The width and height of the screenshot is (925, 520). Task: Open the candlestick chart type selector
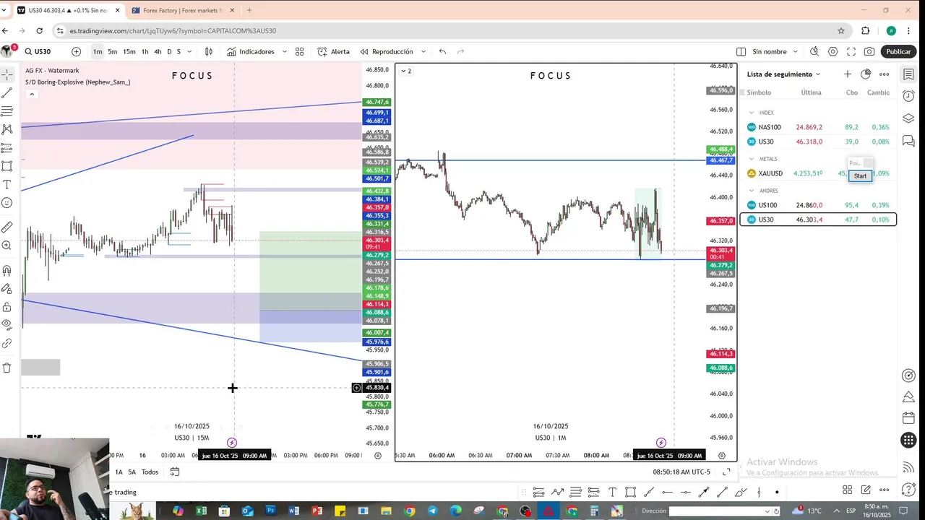click(209, 51)
